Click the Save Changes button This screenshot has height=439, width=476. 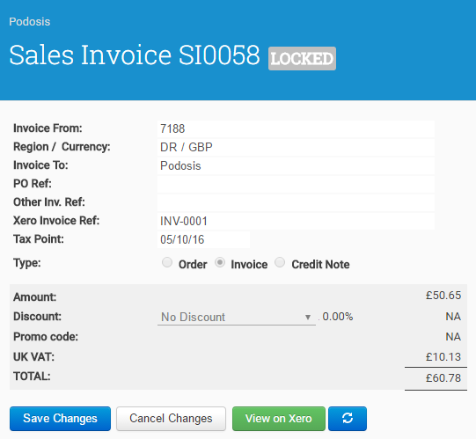[60, 419]
